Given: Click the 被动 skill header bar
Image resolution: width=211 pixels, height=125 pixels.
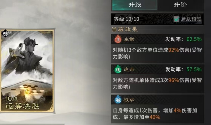Looking at the screenshot, I should (157, 100).
